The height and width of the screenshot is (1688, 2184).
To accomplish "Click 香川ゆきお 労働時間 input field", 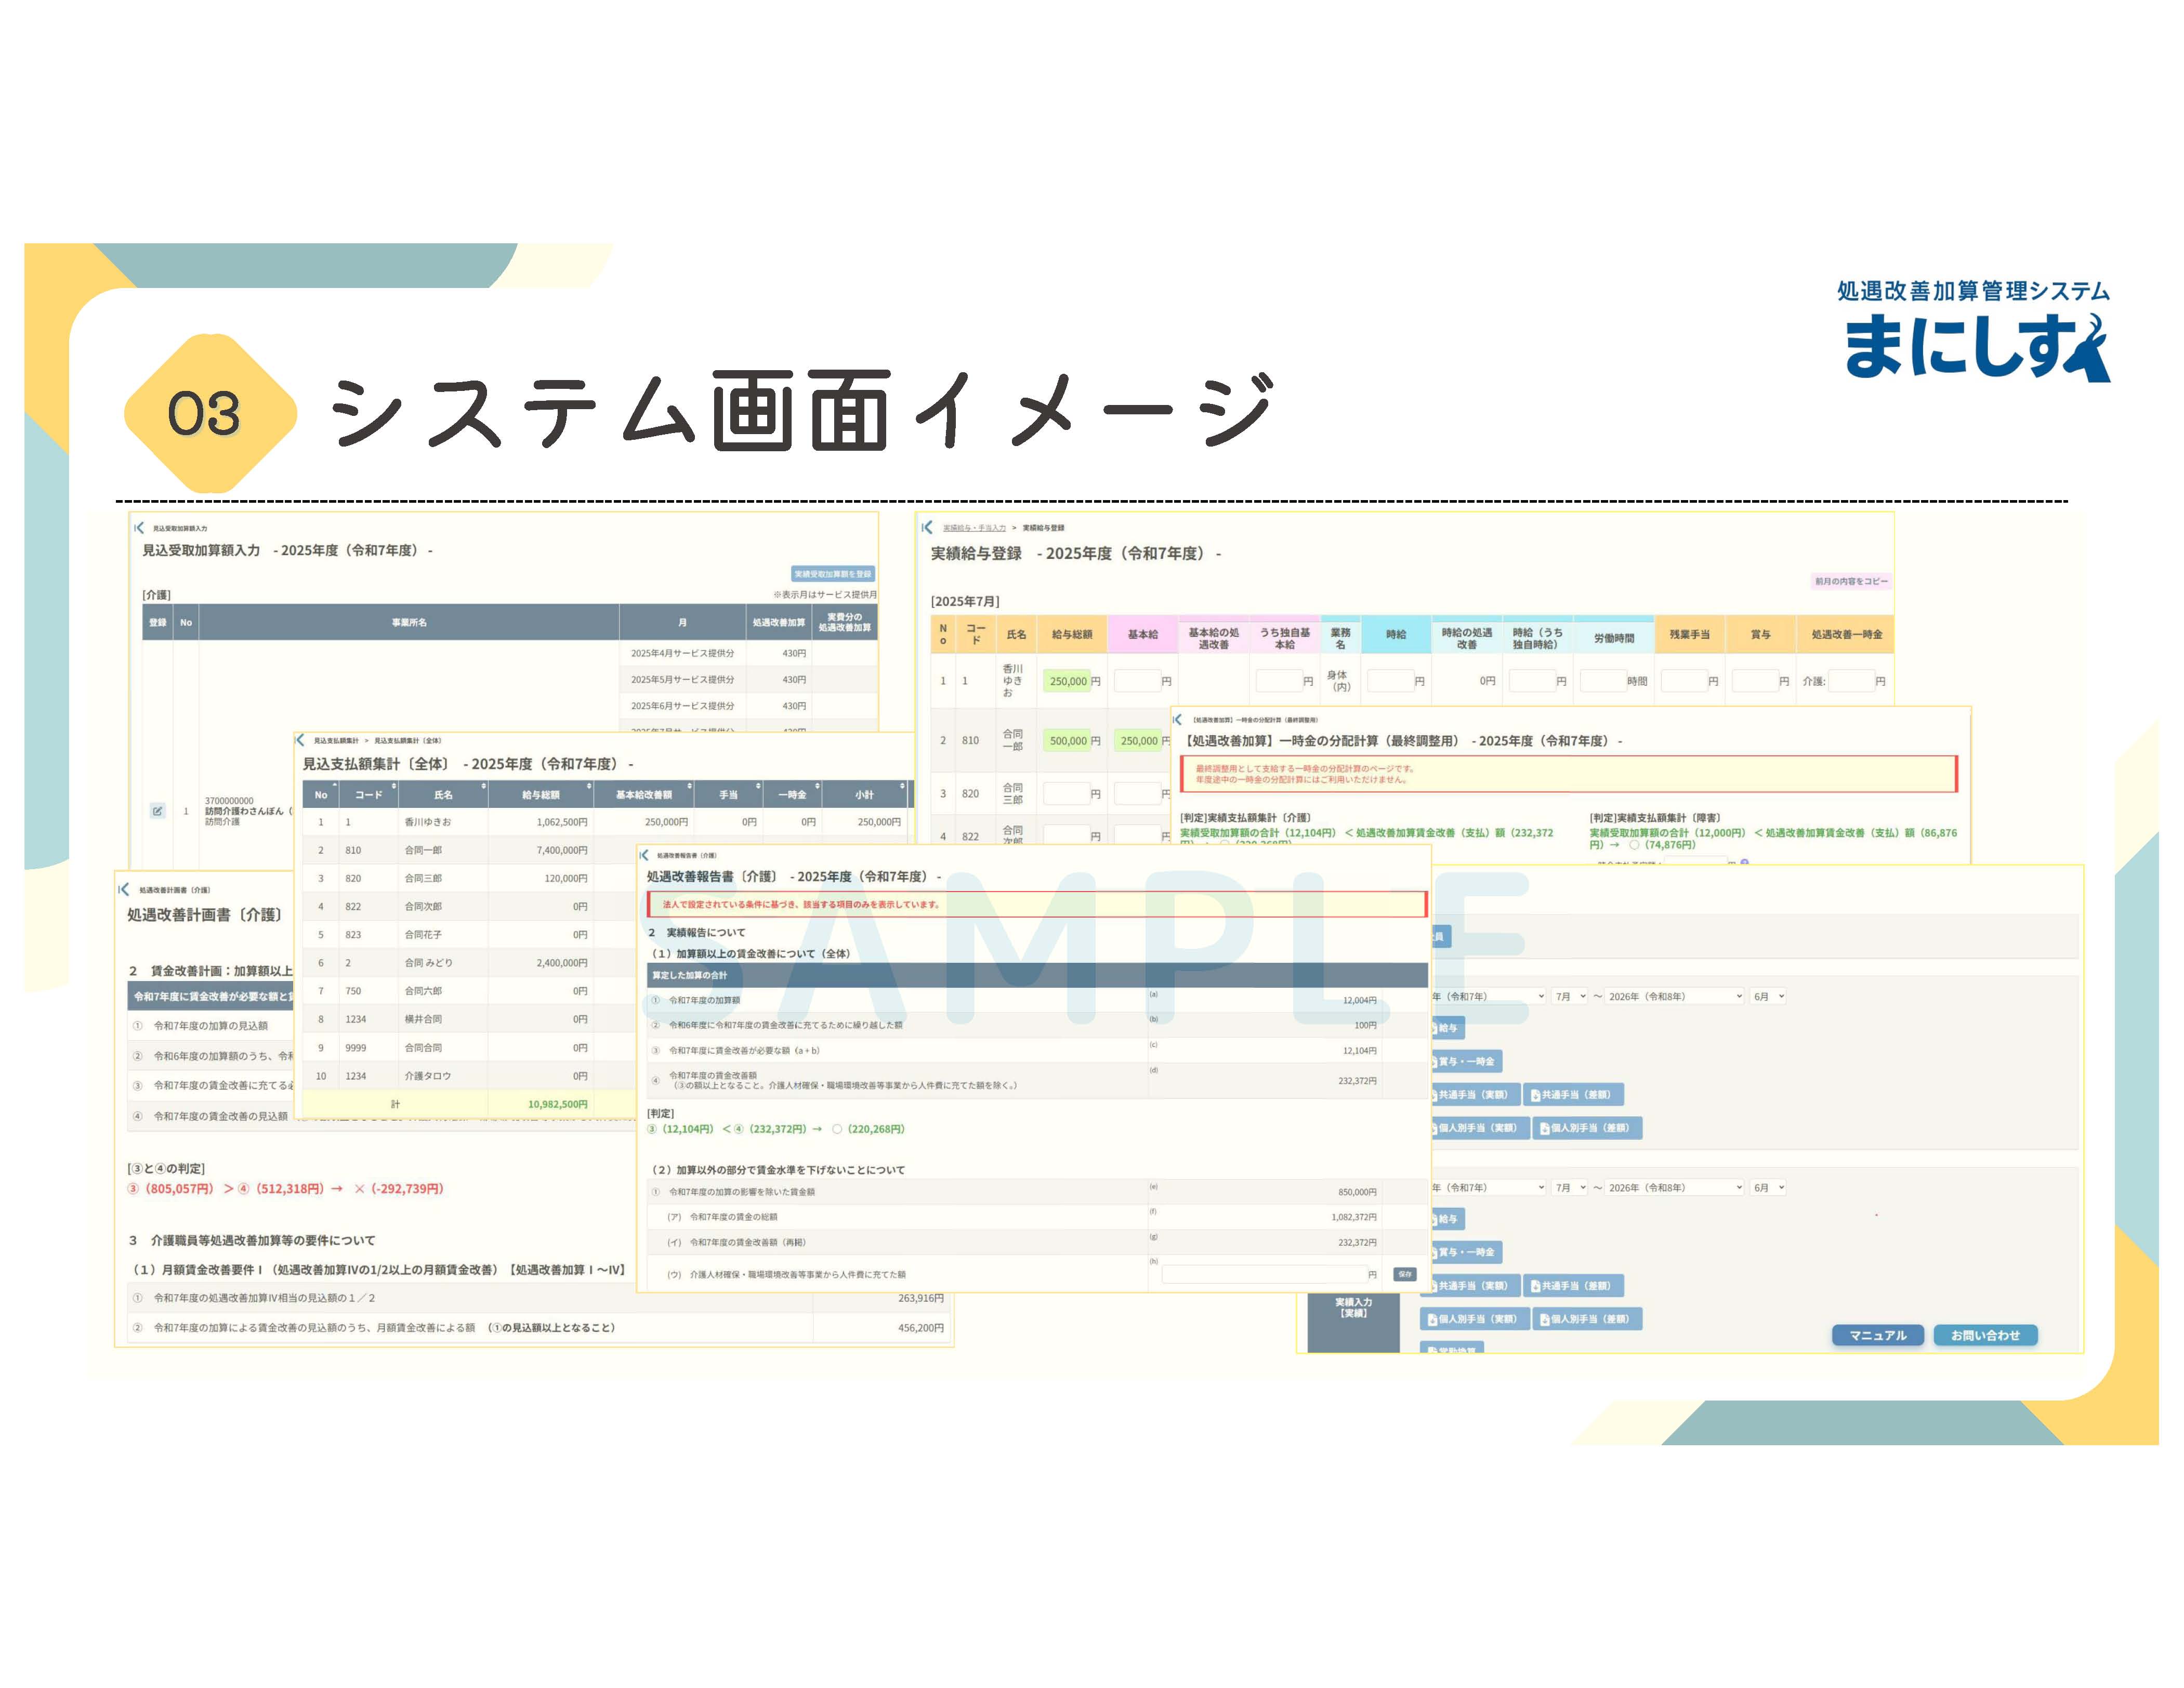I will 1603,681.
